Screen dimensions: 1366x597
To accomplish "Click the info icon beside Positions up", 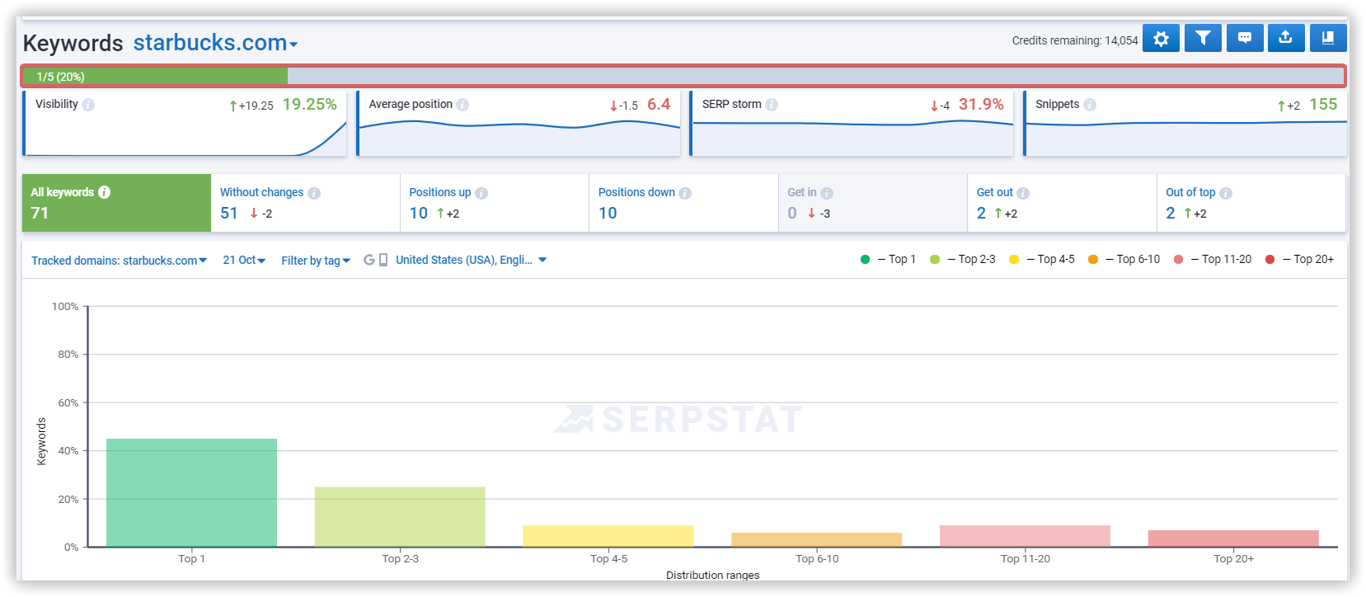I will (x=481, y=193).
